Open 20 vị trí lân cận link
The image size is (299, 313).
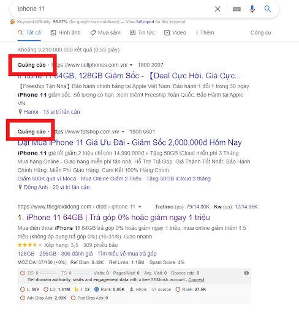coord(71,187)
